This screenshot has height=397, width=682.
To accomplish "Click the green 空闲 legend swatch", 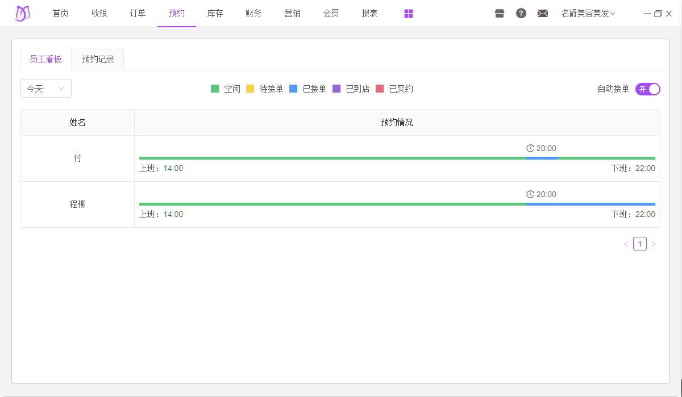I will [215, 89].
